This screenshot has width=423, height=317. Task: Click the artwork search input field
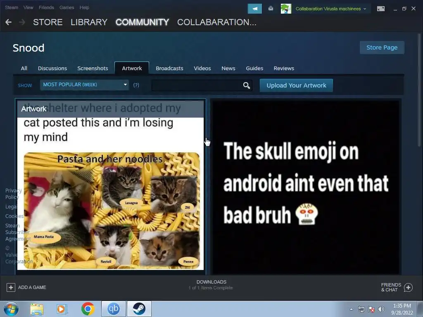(197, 85)
